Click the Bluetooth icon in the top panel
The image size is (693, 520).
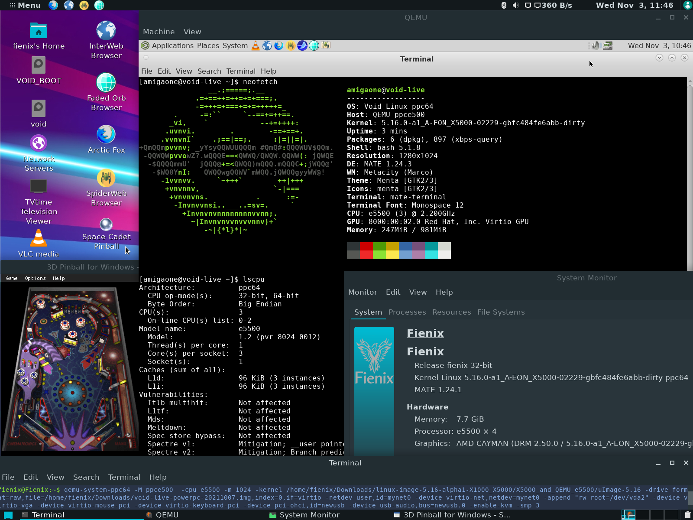(504, 5)
